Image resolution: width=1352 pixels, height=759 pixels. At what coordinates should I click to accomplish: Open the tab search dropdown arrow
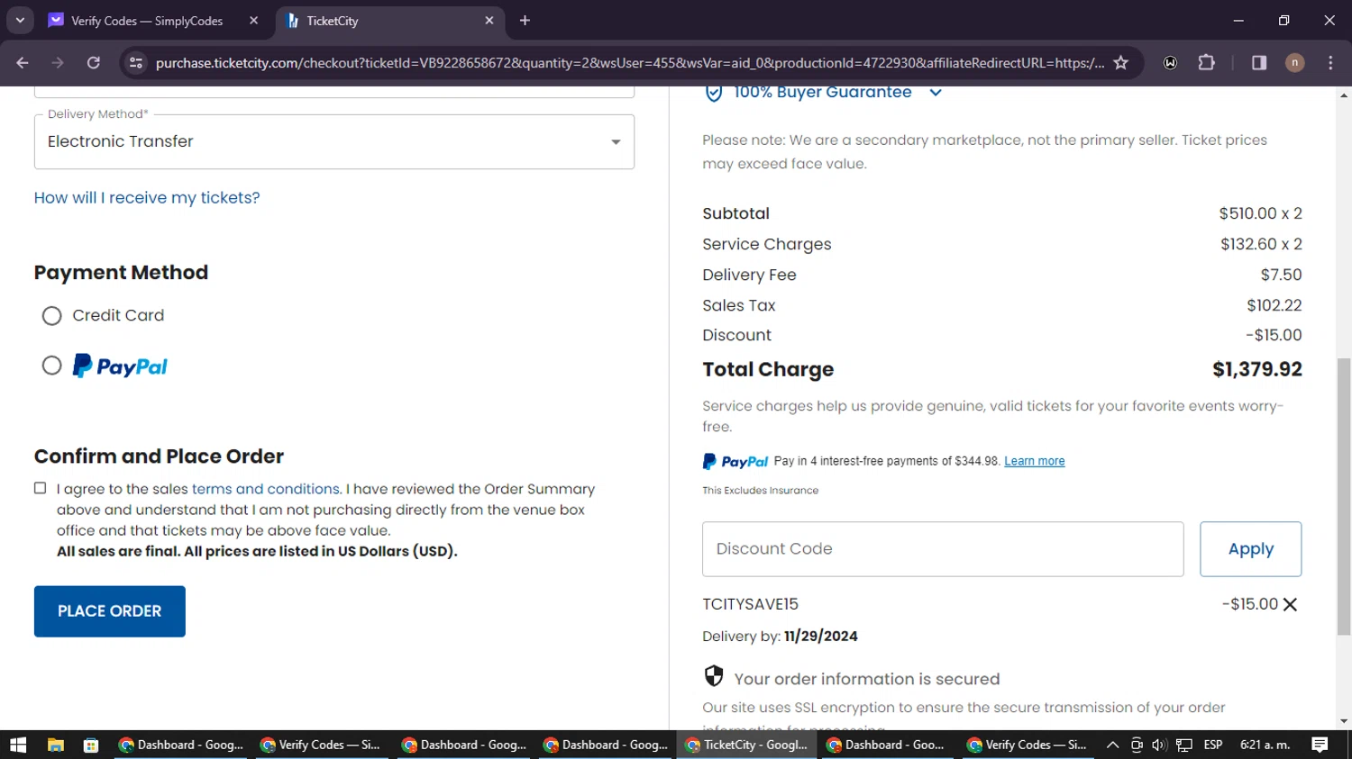[20, 20]
